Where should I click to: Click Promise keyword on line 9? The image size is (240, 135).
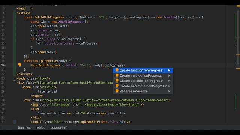click(x=169, y=17)
